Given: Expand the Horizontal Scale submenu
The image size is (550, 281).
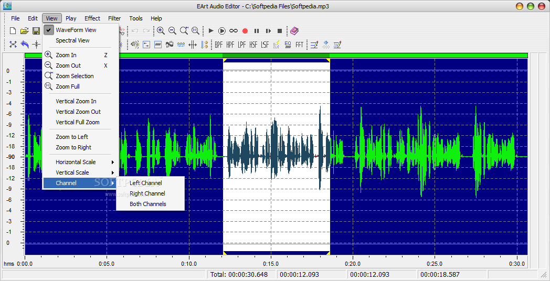Looking at the screenshot, I should (81, 162).
